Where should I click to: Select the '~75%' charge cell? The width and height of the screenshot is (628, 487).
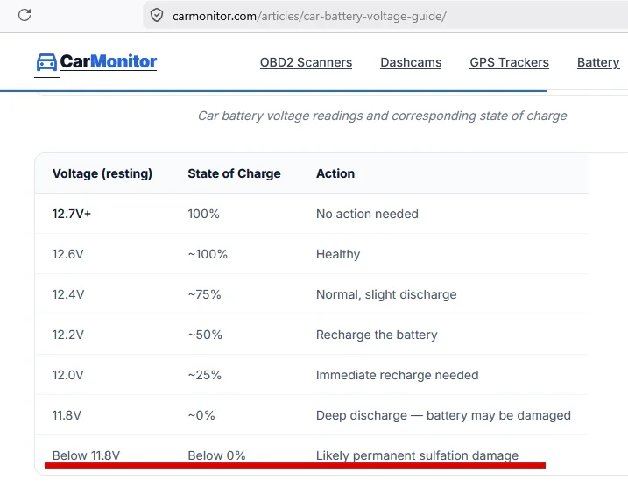point(204,294)
